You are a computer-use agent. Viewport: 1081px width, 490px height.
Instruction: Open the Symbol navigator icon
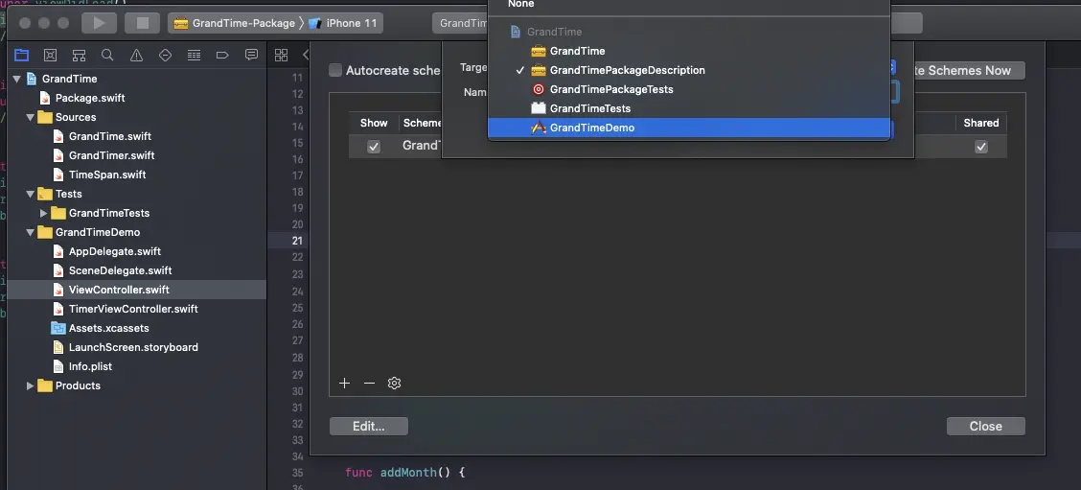click(80, 56)
